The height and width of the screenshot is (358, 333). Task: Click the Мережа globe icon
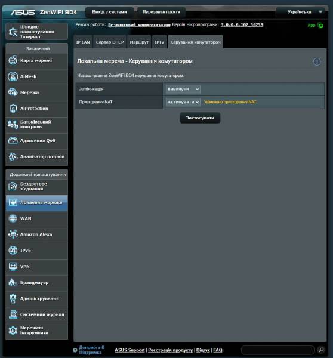click(x=13, y=92)
